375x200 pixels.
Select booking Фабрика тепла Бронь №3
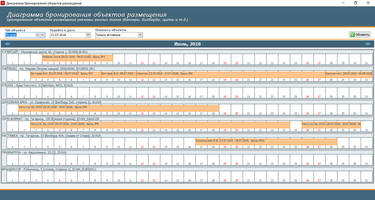coord(77,58)
